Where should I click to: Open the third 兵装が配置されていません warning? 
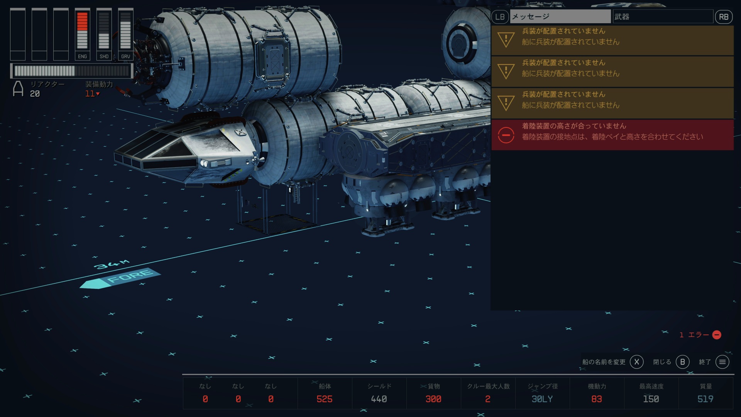click(x=612, y=103)
